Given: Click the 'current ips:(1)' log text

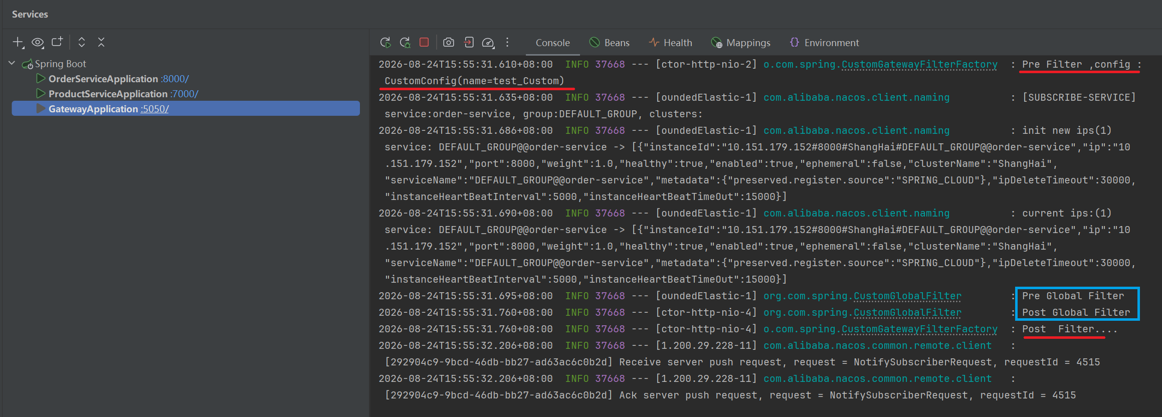Looking at the screenshot, I should (1067, 213).
